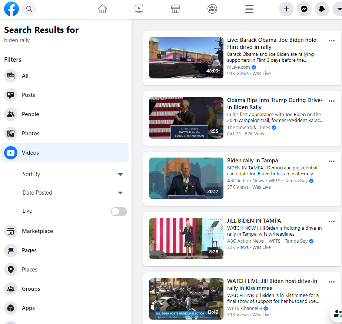Select the Posts filter
This screenshot has width=342, height=324.
[28, 95]
